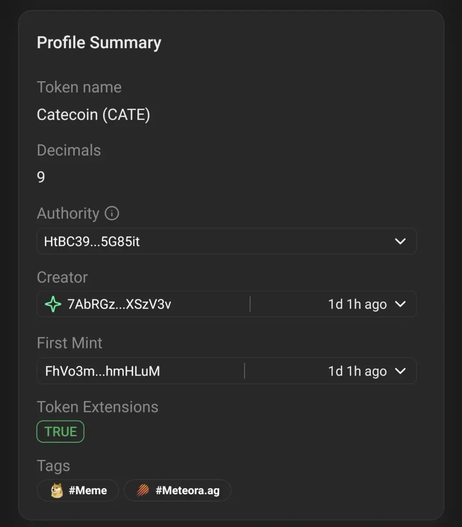
Task: Expand the Authority address dropdown chevron
Action: coord(400,241)
